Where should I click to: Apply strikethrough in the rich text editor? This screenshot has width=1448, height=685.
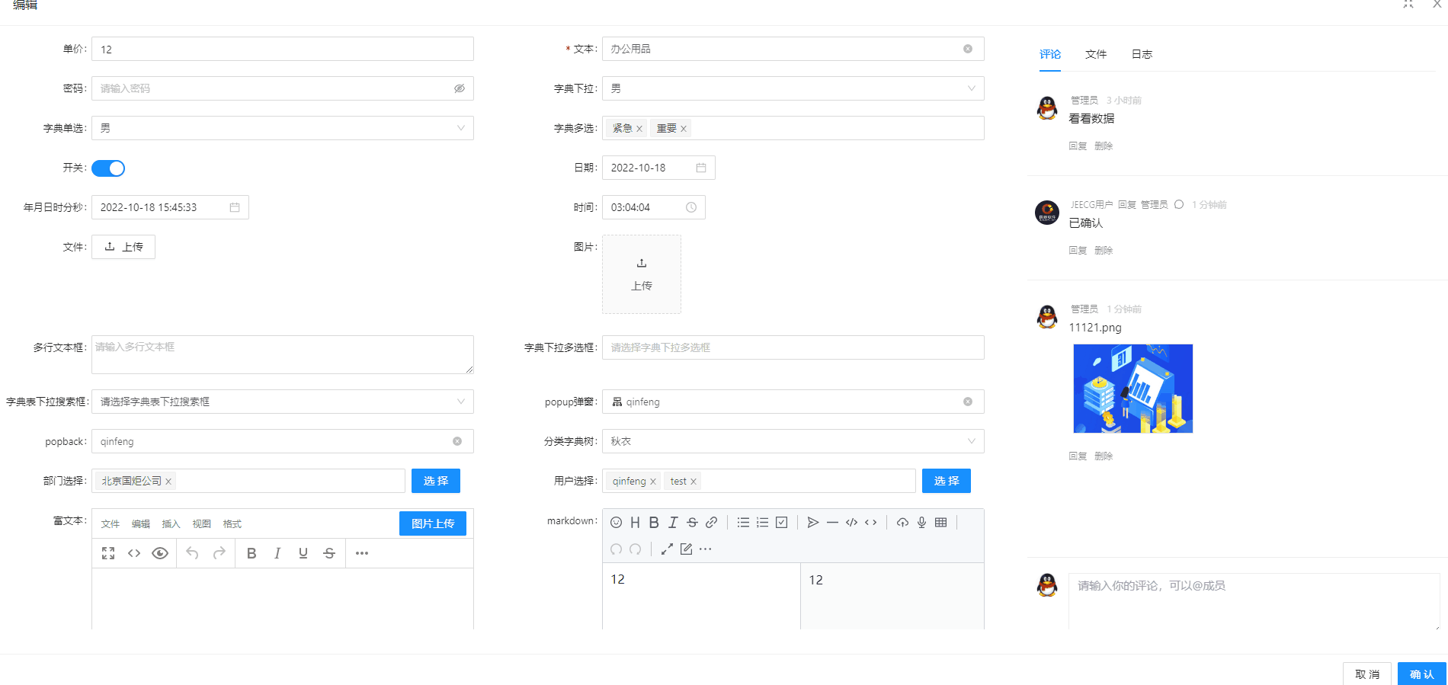[329, 553]
